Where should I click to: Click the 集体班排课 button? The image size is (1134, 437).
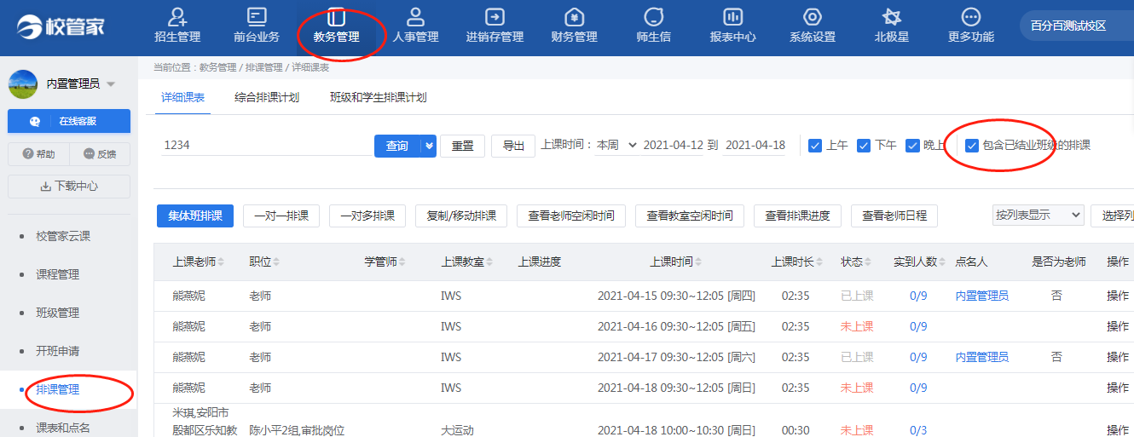pyautogui.click(x=195, y=216)
